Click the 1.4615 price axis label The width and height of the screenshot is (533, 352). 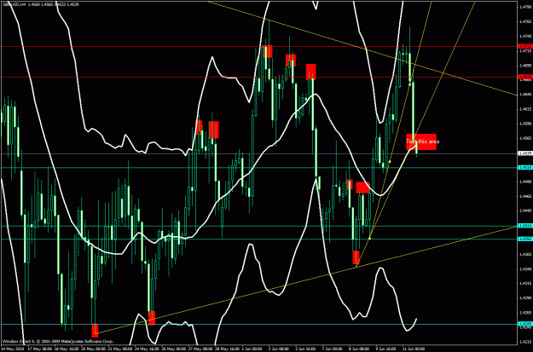pyautogui.click(x=524, y=109)
